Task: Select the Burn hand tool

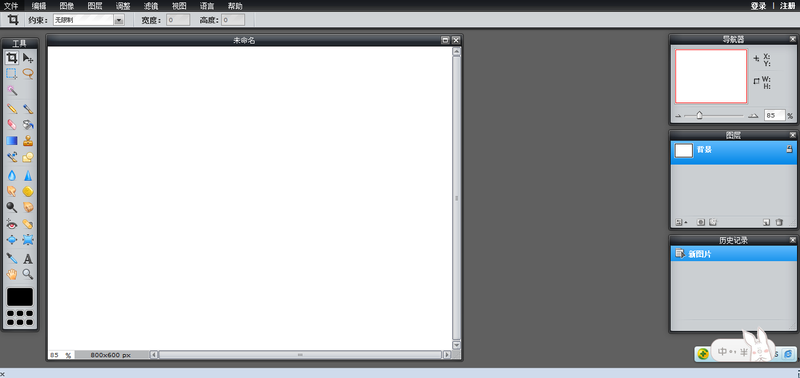Action: pos(28,207)
